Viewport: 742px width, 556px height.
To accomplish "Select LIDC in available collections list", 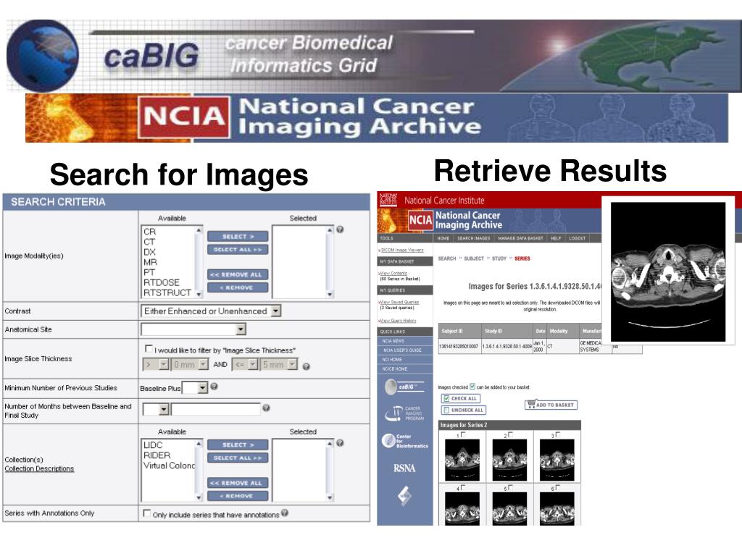I will 153,445.
